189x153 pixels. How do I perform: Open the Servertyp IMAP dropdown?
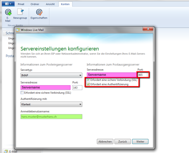pos(51,75)
